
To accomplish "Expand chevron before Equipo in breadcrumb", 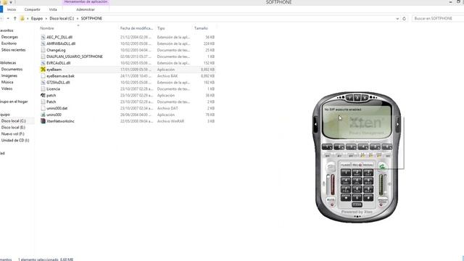I will click(28, 18).
